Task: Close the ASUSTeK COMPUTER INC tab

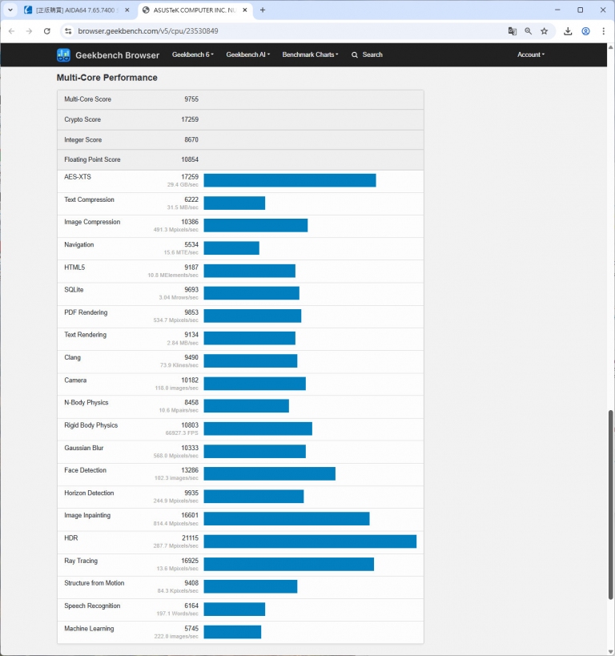Action: point(245,10)
